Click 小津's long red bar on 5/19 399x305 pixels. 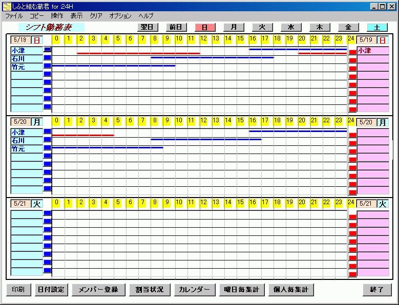point(138,53)
